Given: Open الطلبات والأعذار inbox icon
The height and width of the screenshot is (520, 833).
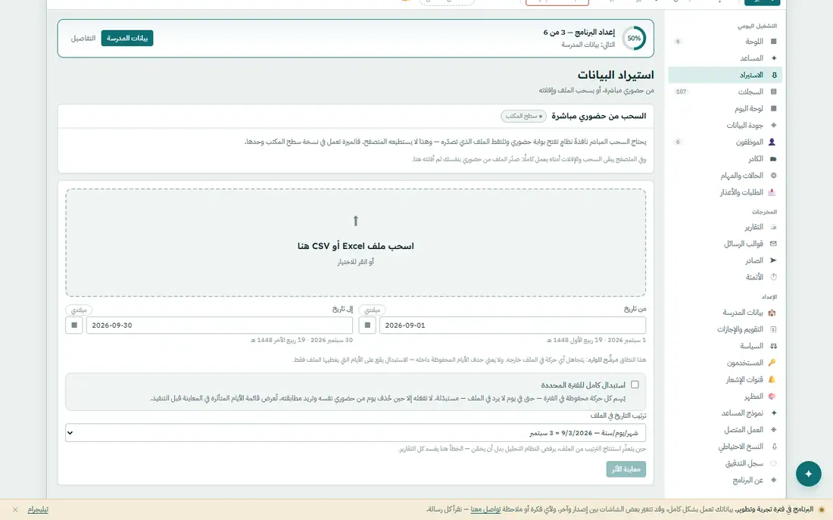Looking at the screenshot, I should (x=772, y=192).
